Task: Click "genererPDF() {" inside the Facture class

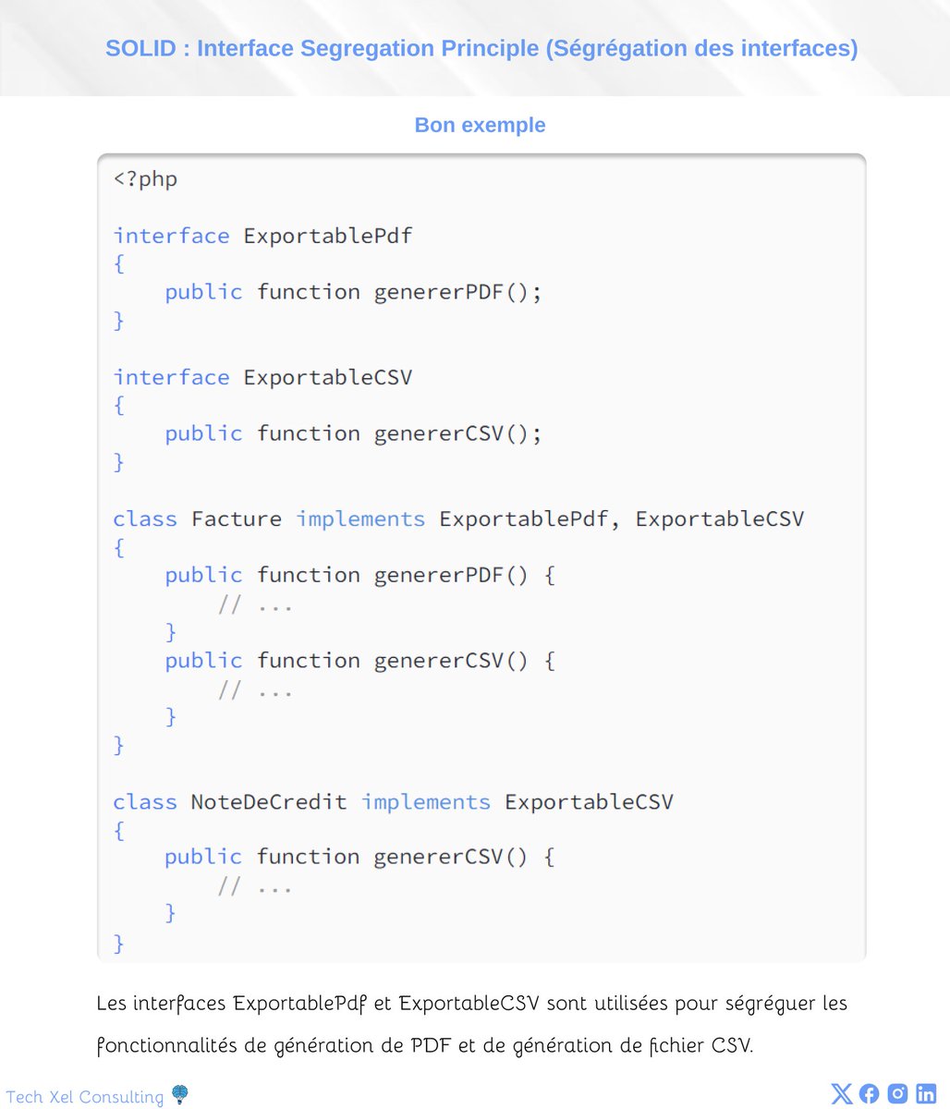Action: (x=465, y=575)
